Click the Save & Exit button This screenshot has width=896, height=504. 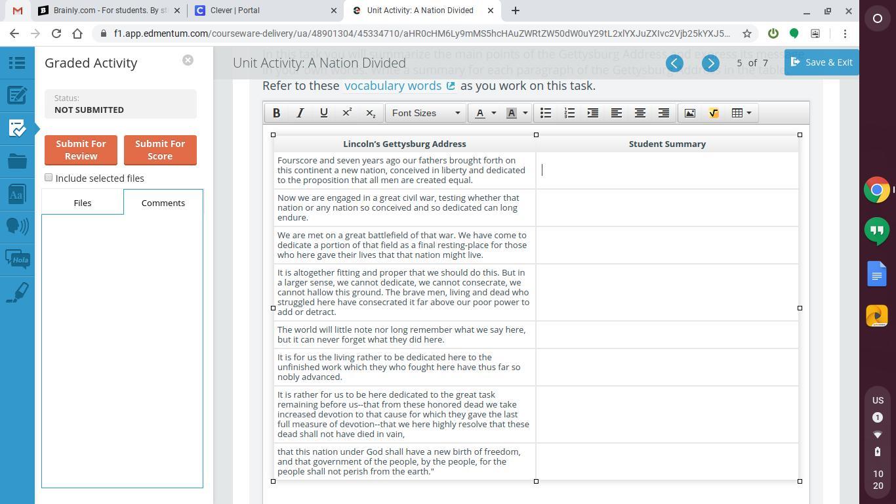[822, 62]
